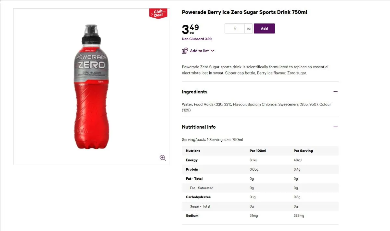Collapse Ingredients using the minus icon
Viewport: 390px width, 231px height.
coord(335,92)
